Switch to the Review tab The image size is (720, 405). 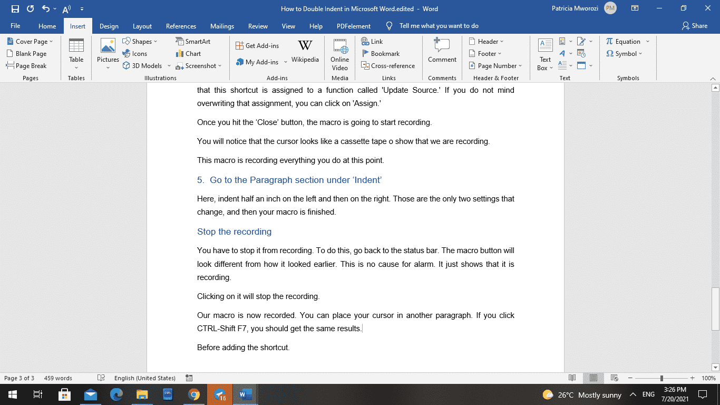point(258,26)
